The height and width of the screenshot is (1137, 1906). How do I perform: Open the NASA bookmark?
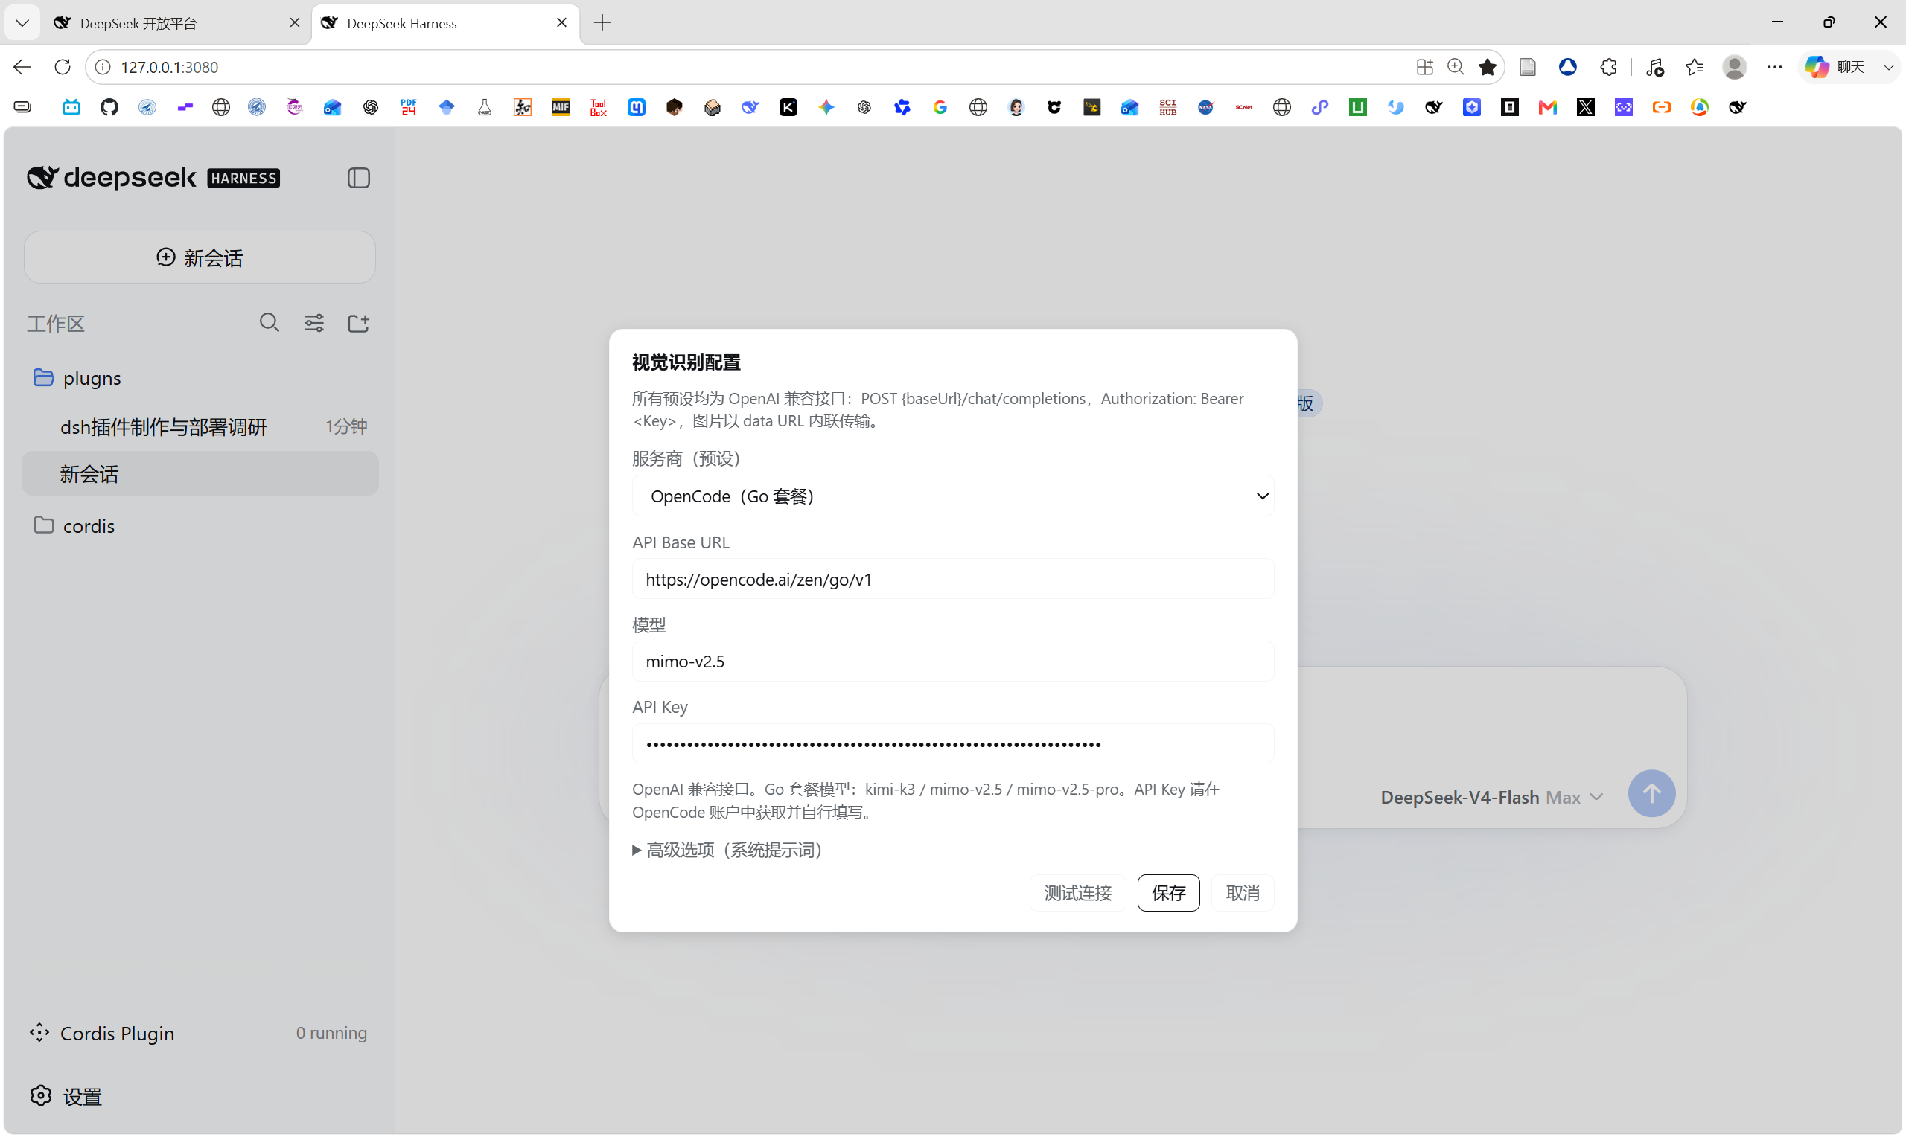(x=1205, y=107)
